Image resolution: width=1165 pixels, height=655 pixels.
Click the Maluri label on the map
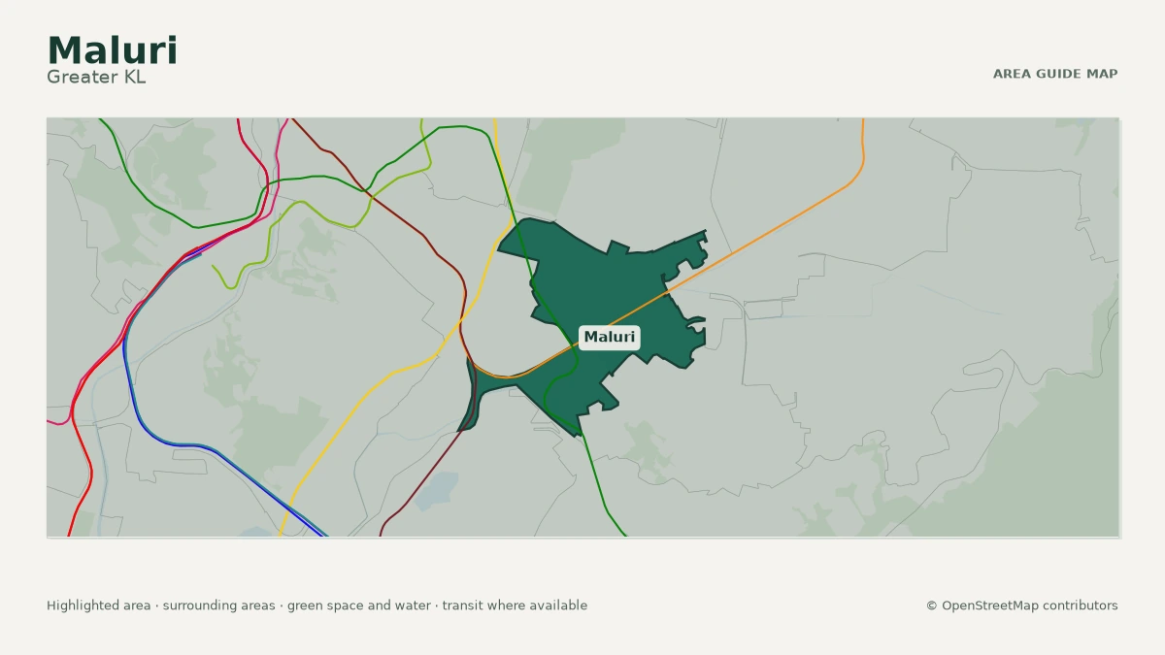[x=610, y=337]
